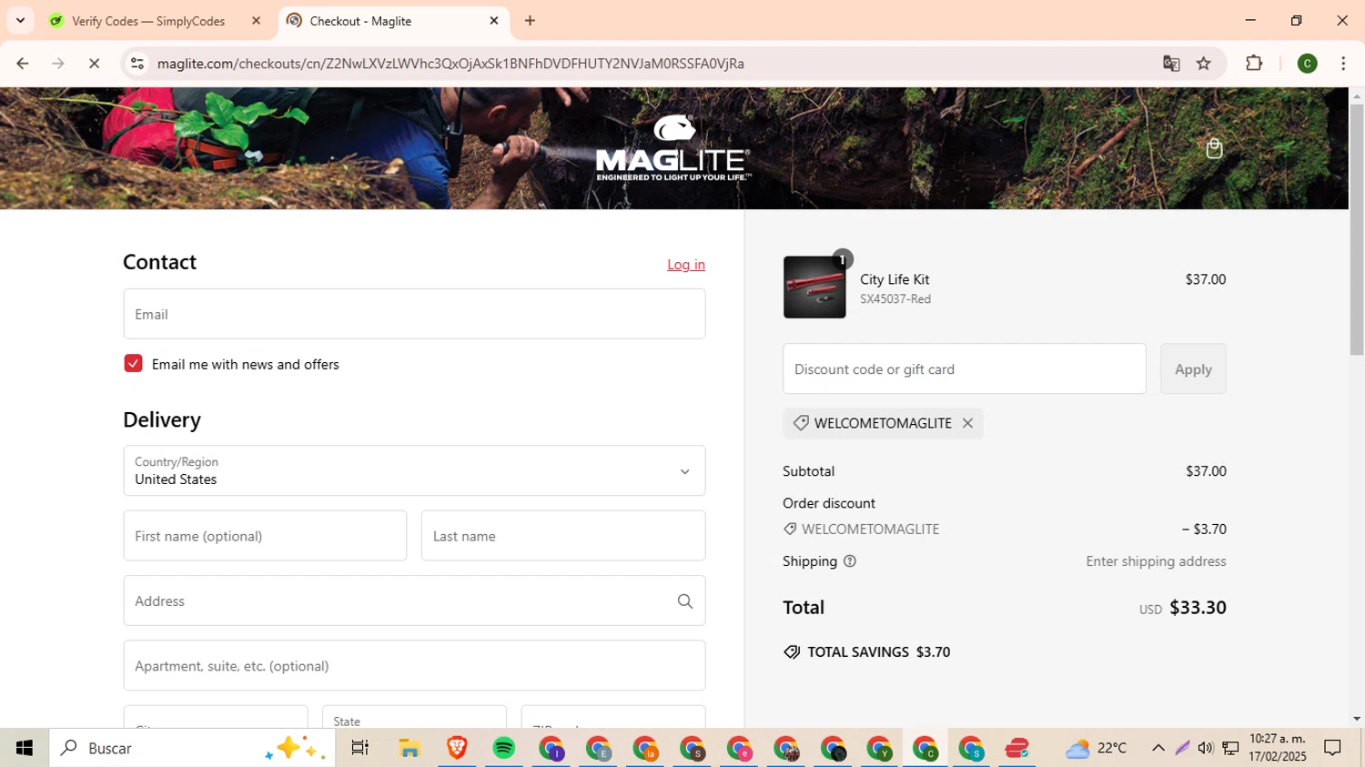Close the Verify Codes SimplyCodes tab

256,21
